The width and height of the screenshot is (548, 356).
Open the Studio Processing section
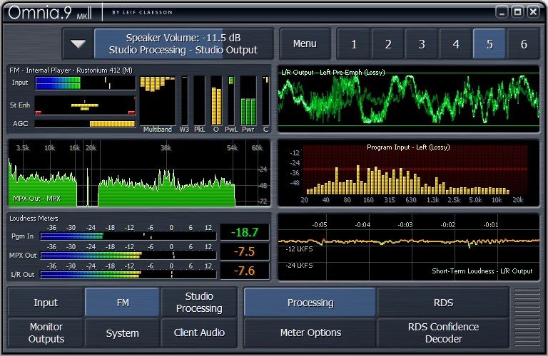[x=199, y=303]
